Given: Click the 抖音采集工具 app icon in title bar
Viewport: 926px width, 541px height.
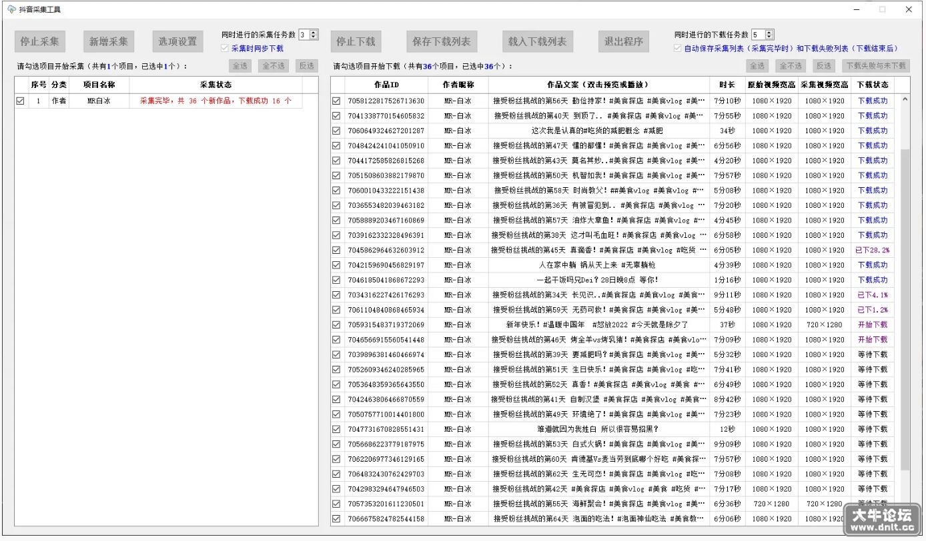Looking at the screenshot, I should pyautogui.click(x=11, y=9).
